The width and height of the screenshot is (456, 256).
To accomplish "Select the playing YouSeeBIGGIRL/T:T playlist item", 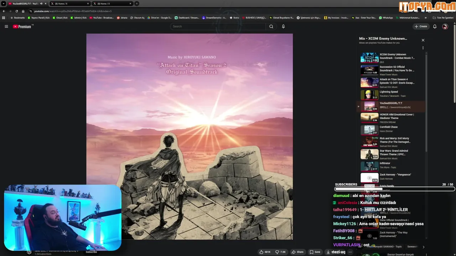I will 391,106.
